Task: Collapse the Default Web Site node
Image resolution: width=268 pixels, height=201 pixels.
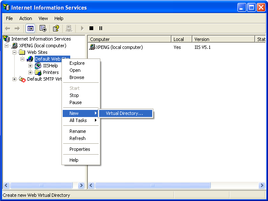Action: [x=22, y=59]
